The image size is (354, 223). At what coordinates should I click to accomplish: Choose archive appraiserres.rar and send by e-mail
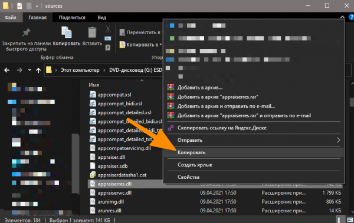(x=244, y=115)
